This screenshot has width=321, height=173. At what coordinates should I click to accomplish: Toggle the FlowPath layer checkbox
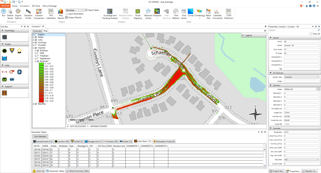(36, 45)
